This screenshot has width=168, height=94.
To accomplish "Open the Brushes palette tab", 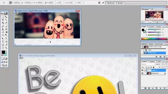I will click(x=120, y=3).
